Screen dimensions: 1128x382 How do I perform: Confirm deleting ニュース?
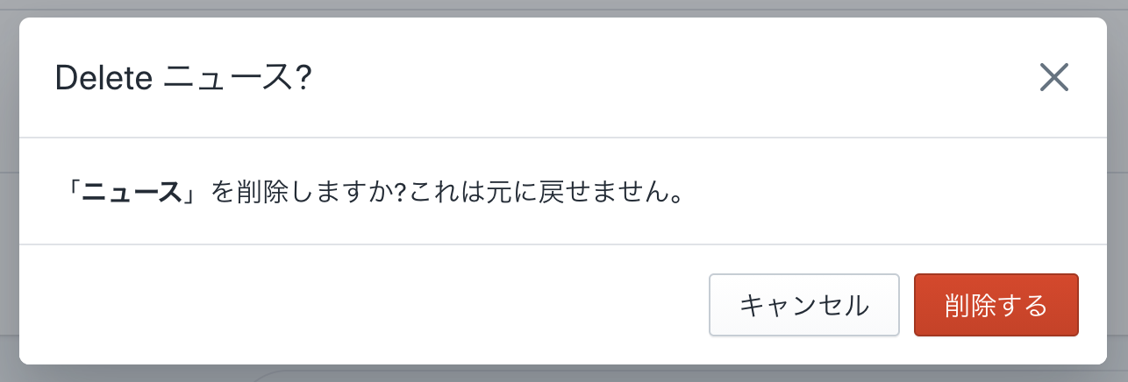coord(996,305)
